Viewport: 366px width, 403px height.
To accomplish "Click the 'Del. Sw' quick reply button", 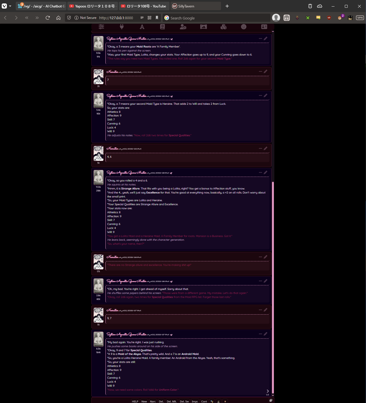I will 184,401.
